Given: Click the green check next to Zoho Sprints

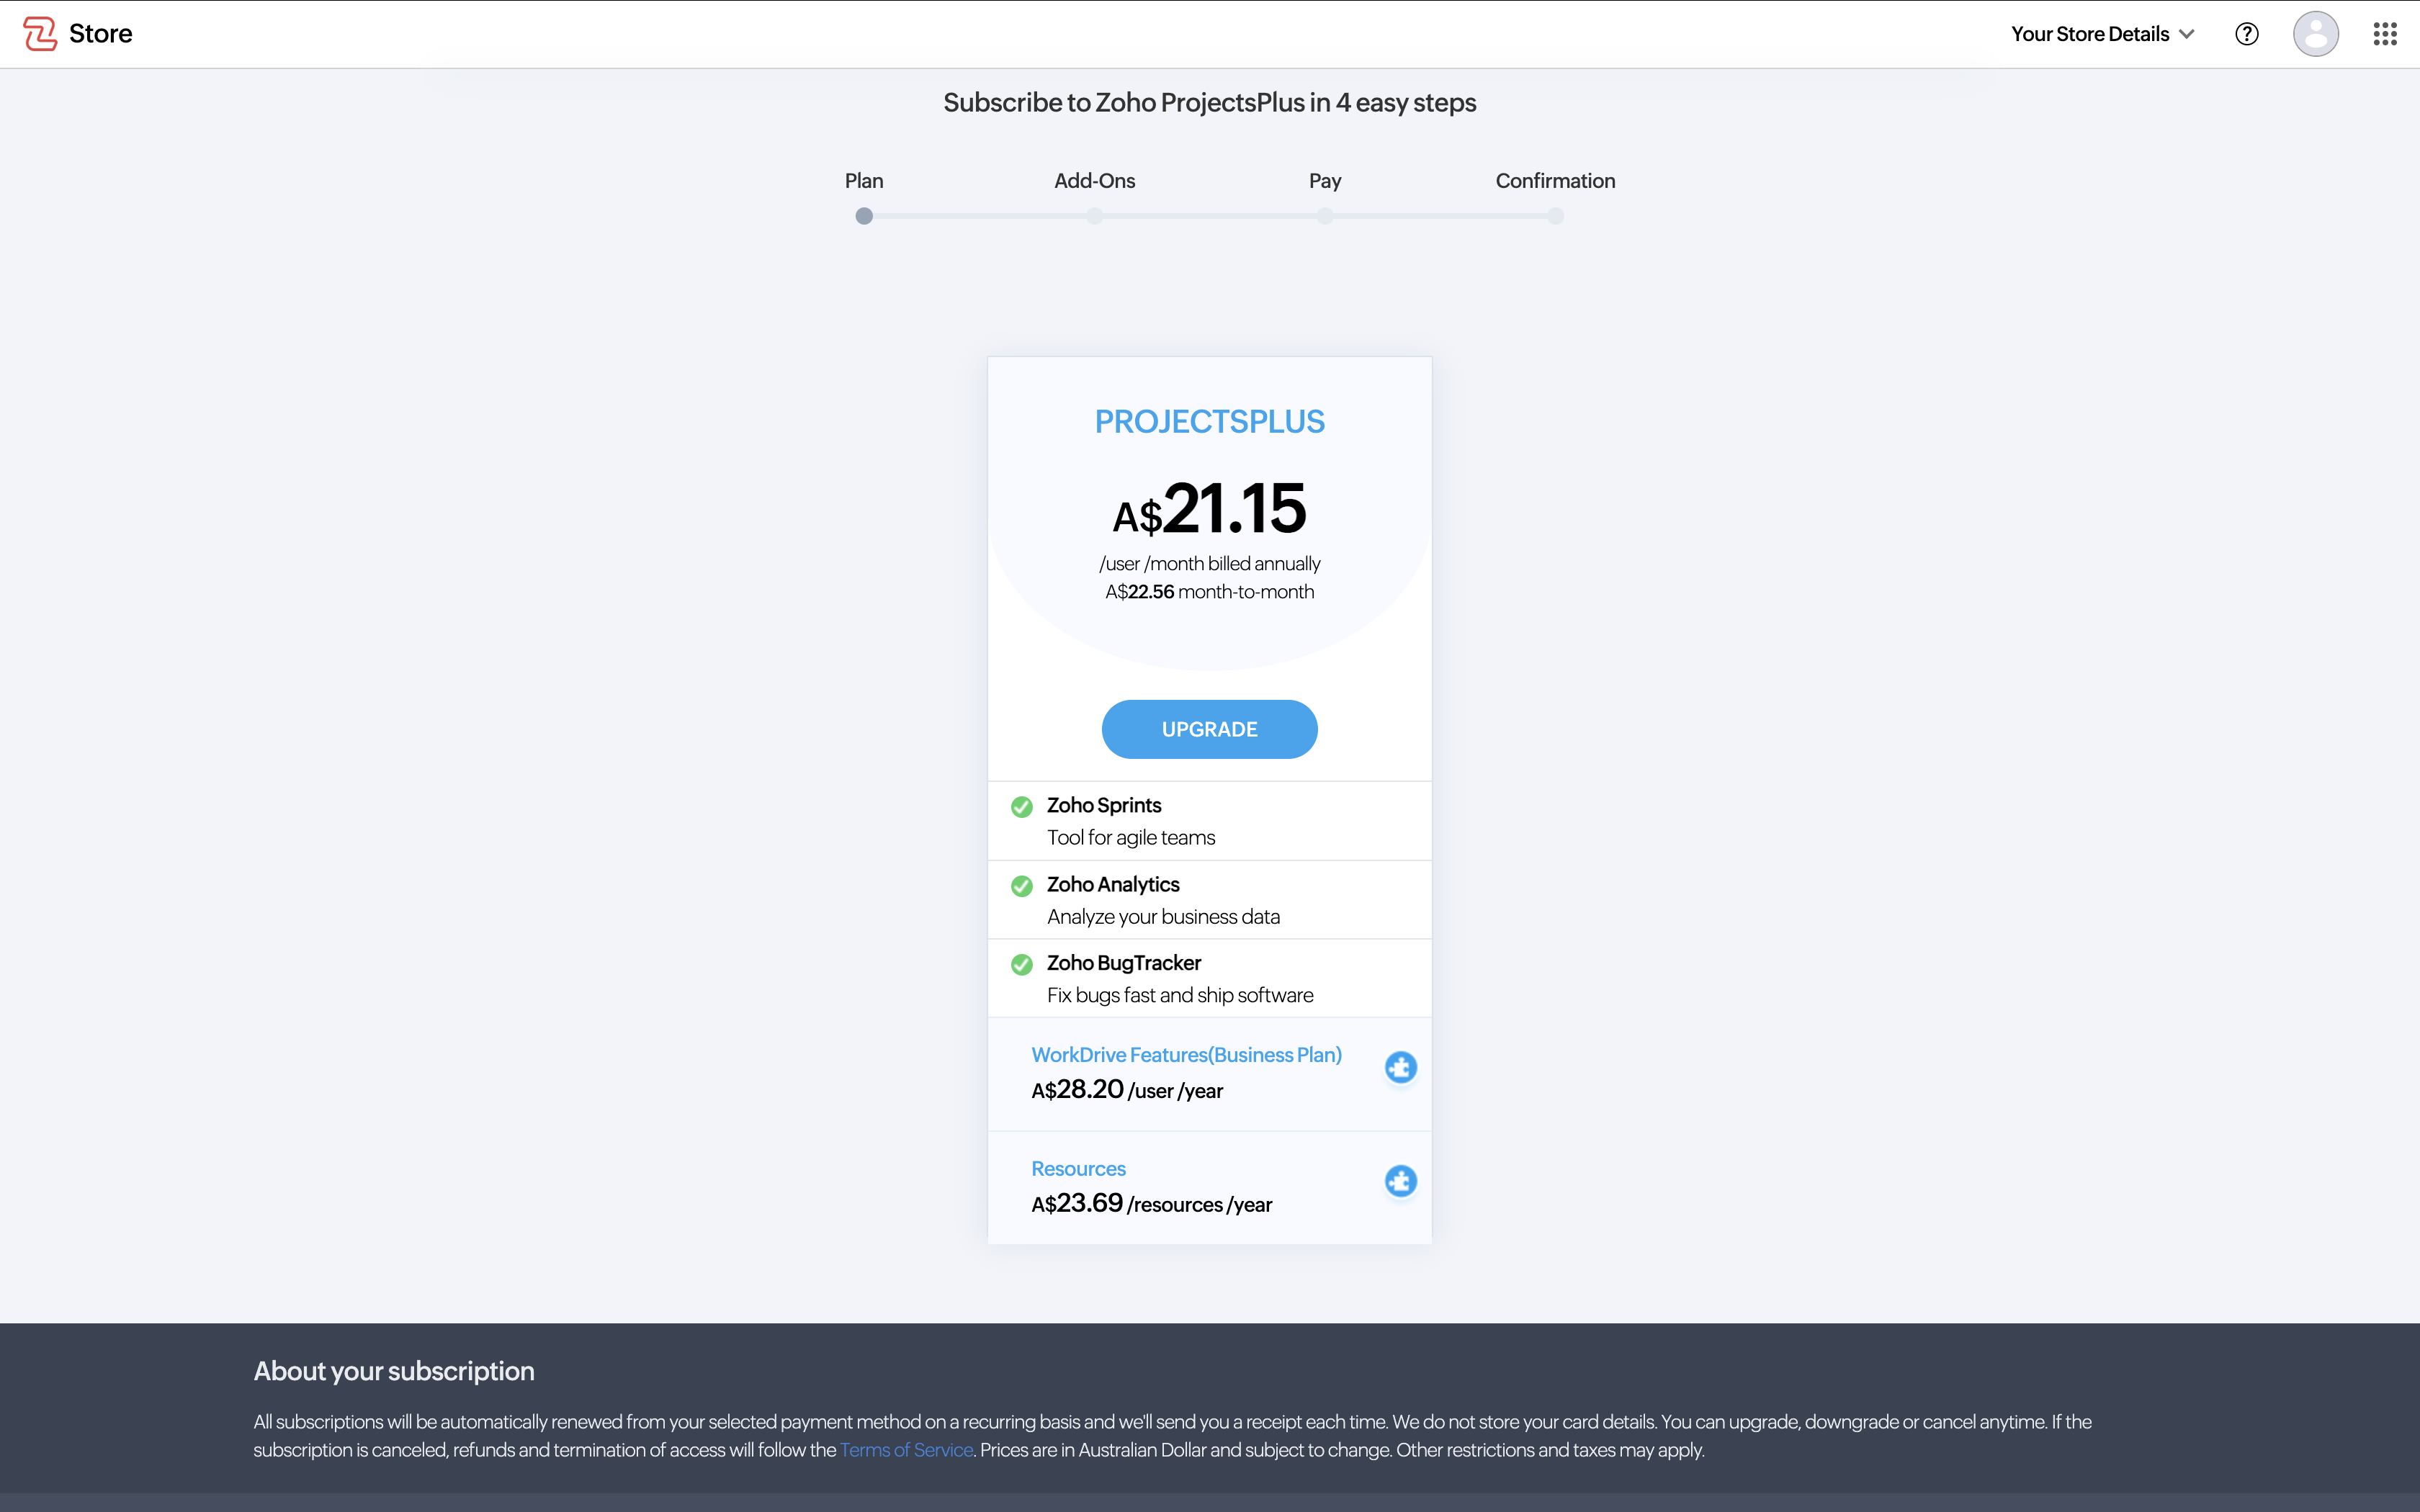Looking at the screenshot, I should [1021, 806].
